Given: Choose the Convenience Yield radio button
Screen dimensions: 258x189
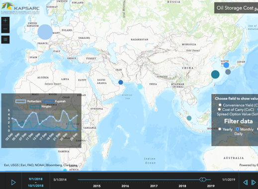Looking at the screenshot, I should tap(220, 105).
